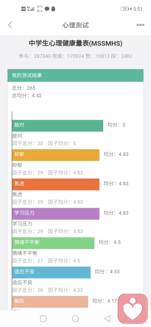This screenshot has height=327, width=151.
Task: Tap the chat bubble notification icon
Action: [47, 9]
